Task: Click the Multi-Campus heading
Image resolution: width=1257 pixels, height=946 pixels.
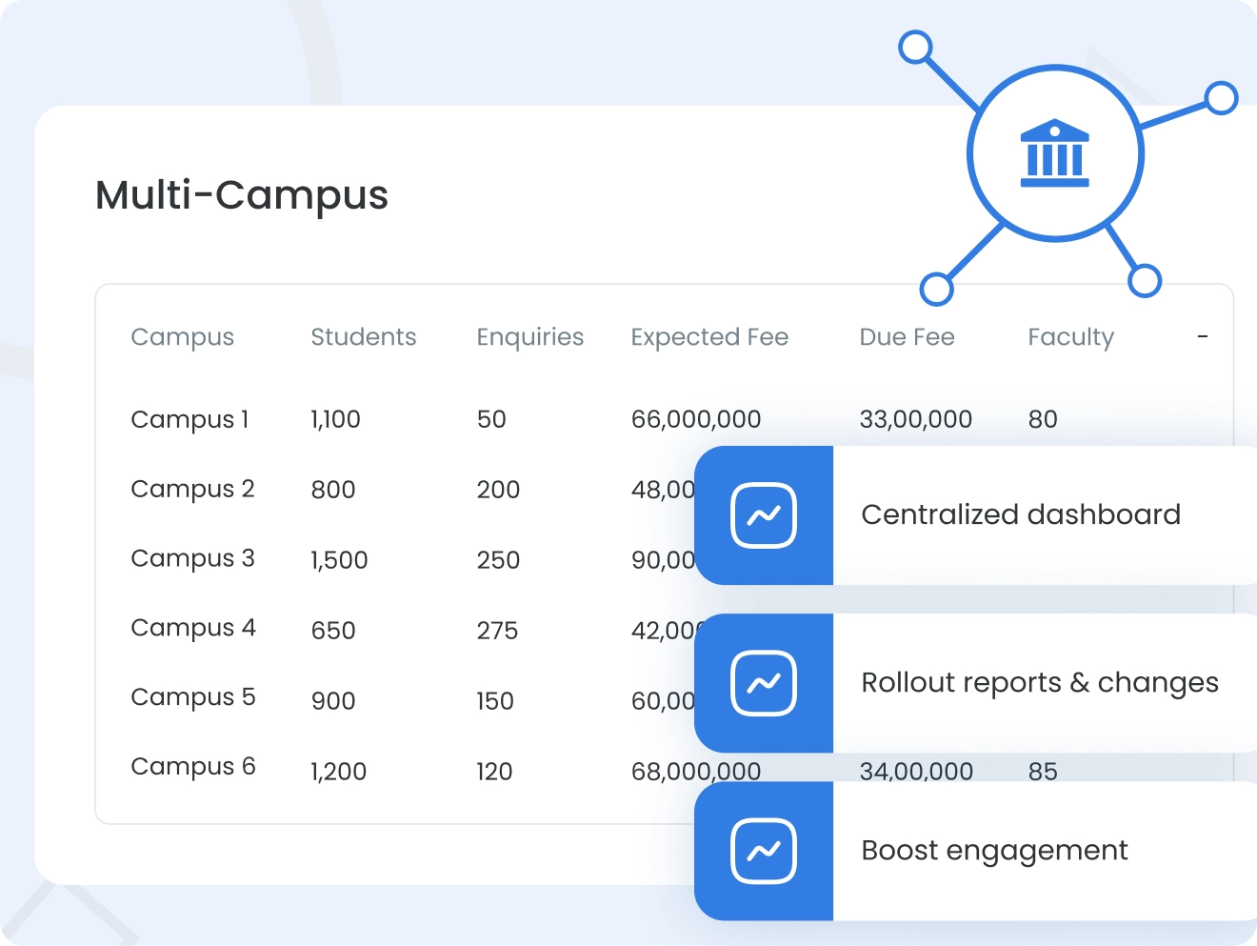Action: [242, 195]
